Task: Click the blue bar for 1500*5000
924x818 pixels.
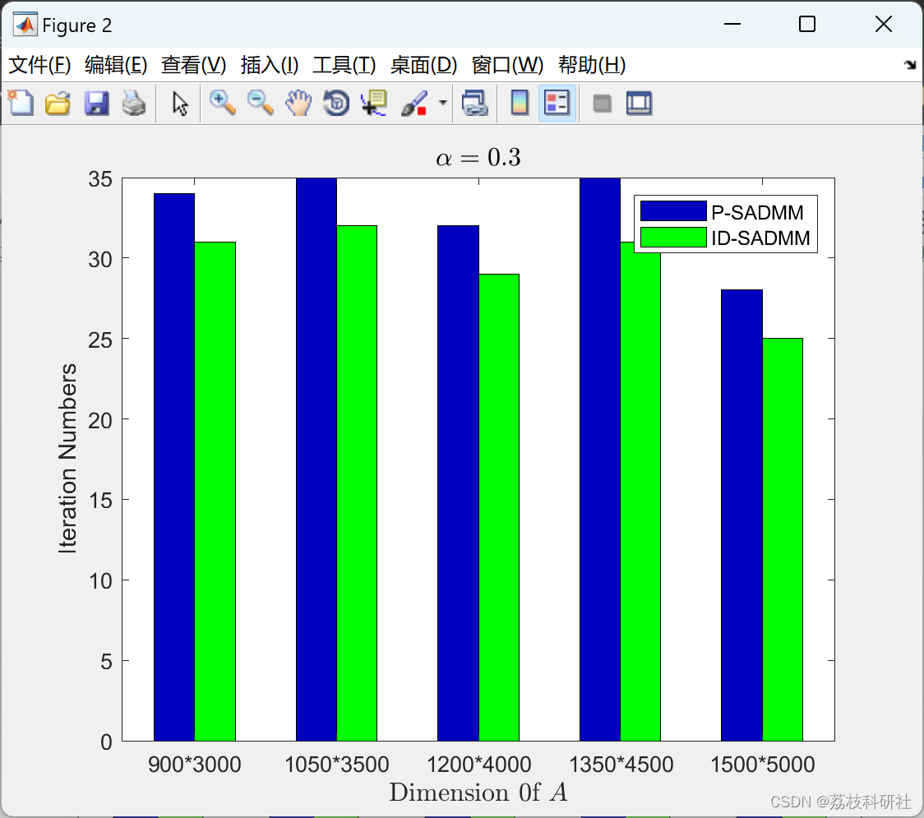Action: tap(742, 515)
